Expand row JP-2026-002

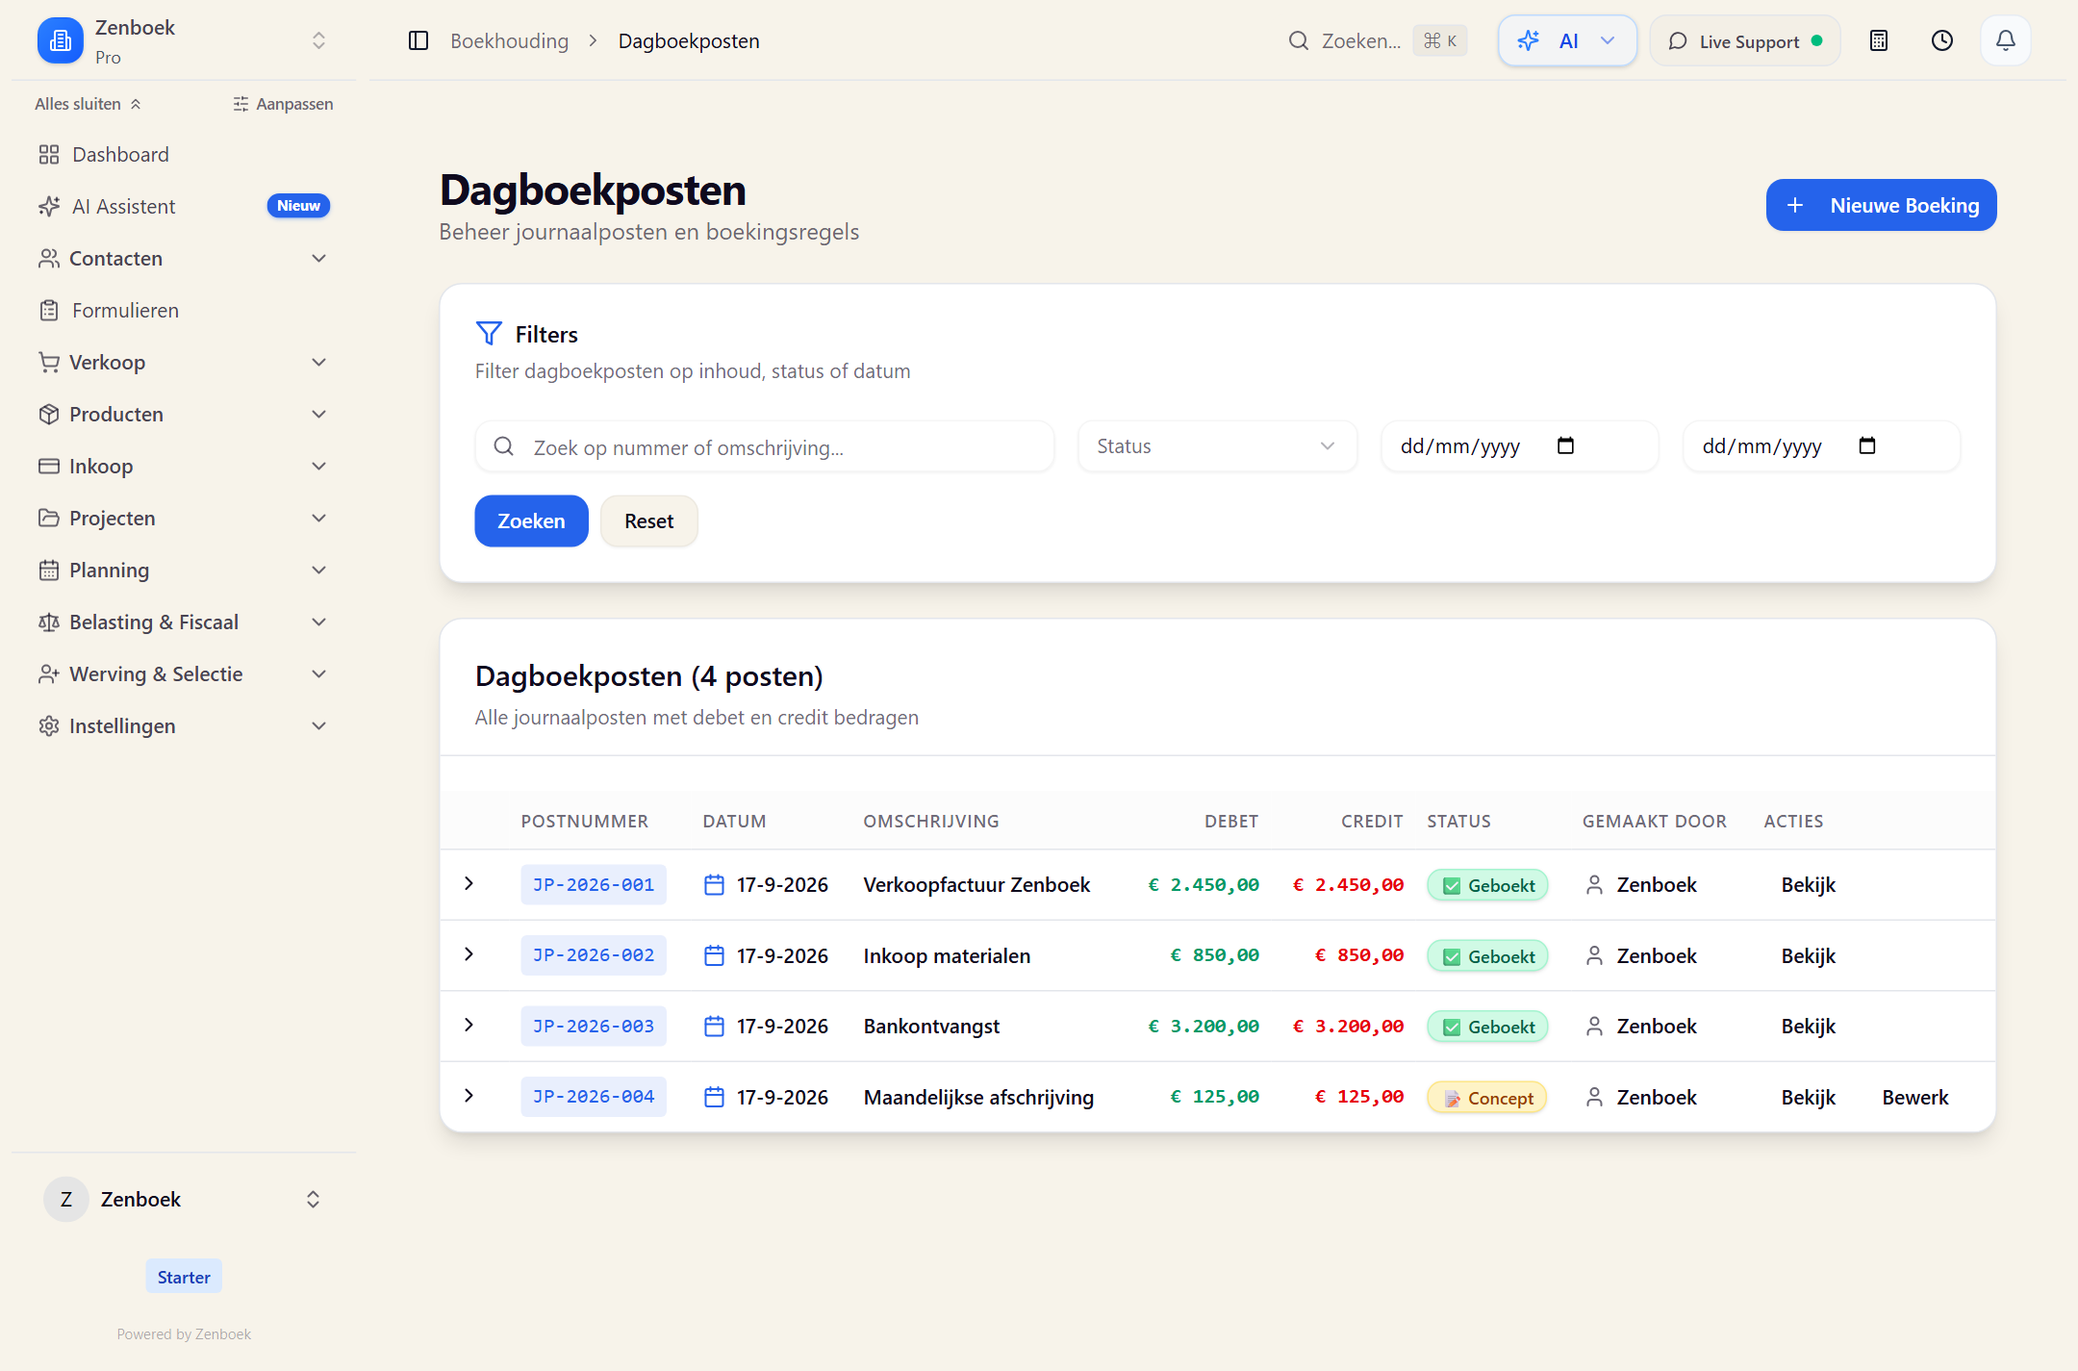pos(469,954)
